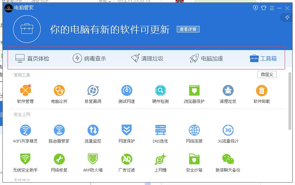The width and height of the screenshot is (295, 185).
Task: Open 软件卸载 uninstall tool
Action: pos(262,94)
